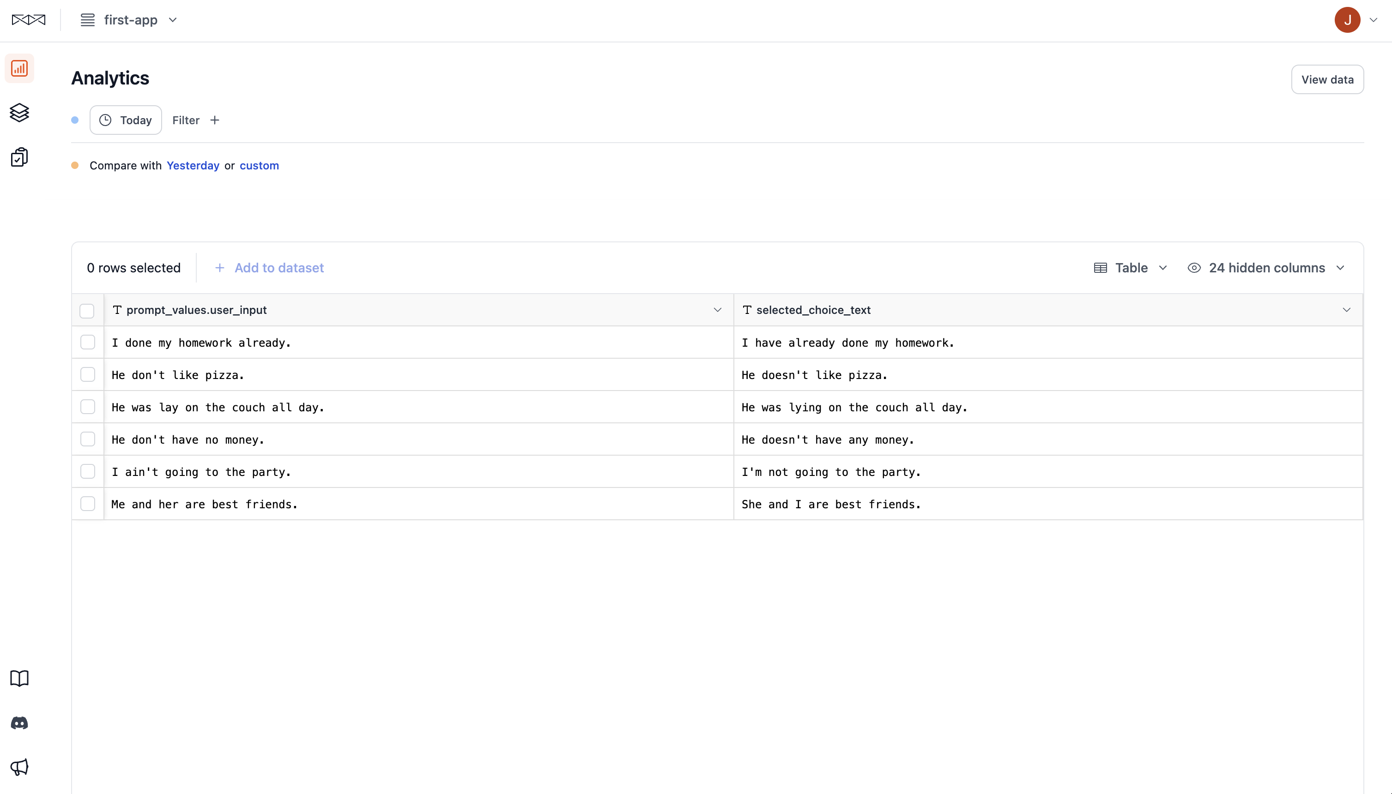Viewport: 1392px width, 794px height.
Task: Check the "I done my homework already" row
Action: 88,343
